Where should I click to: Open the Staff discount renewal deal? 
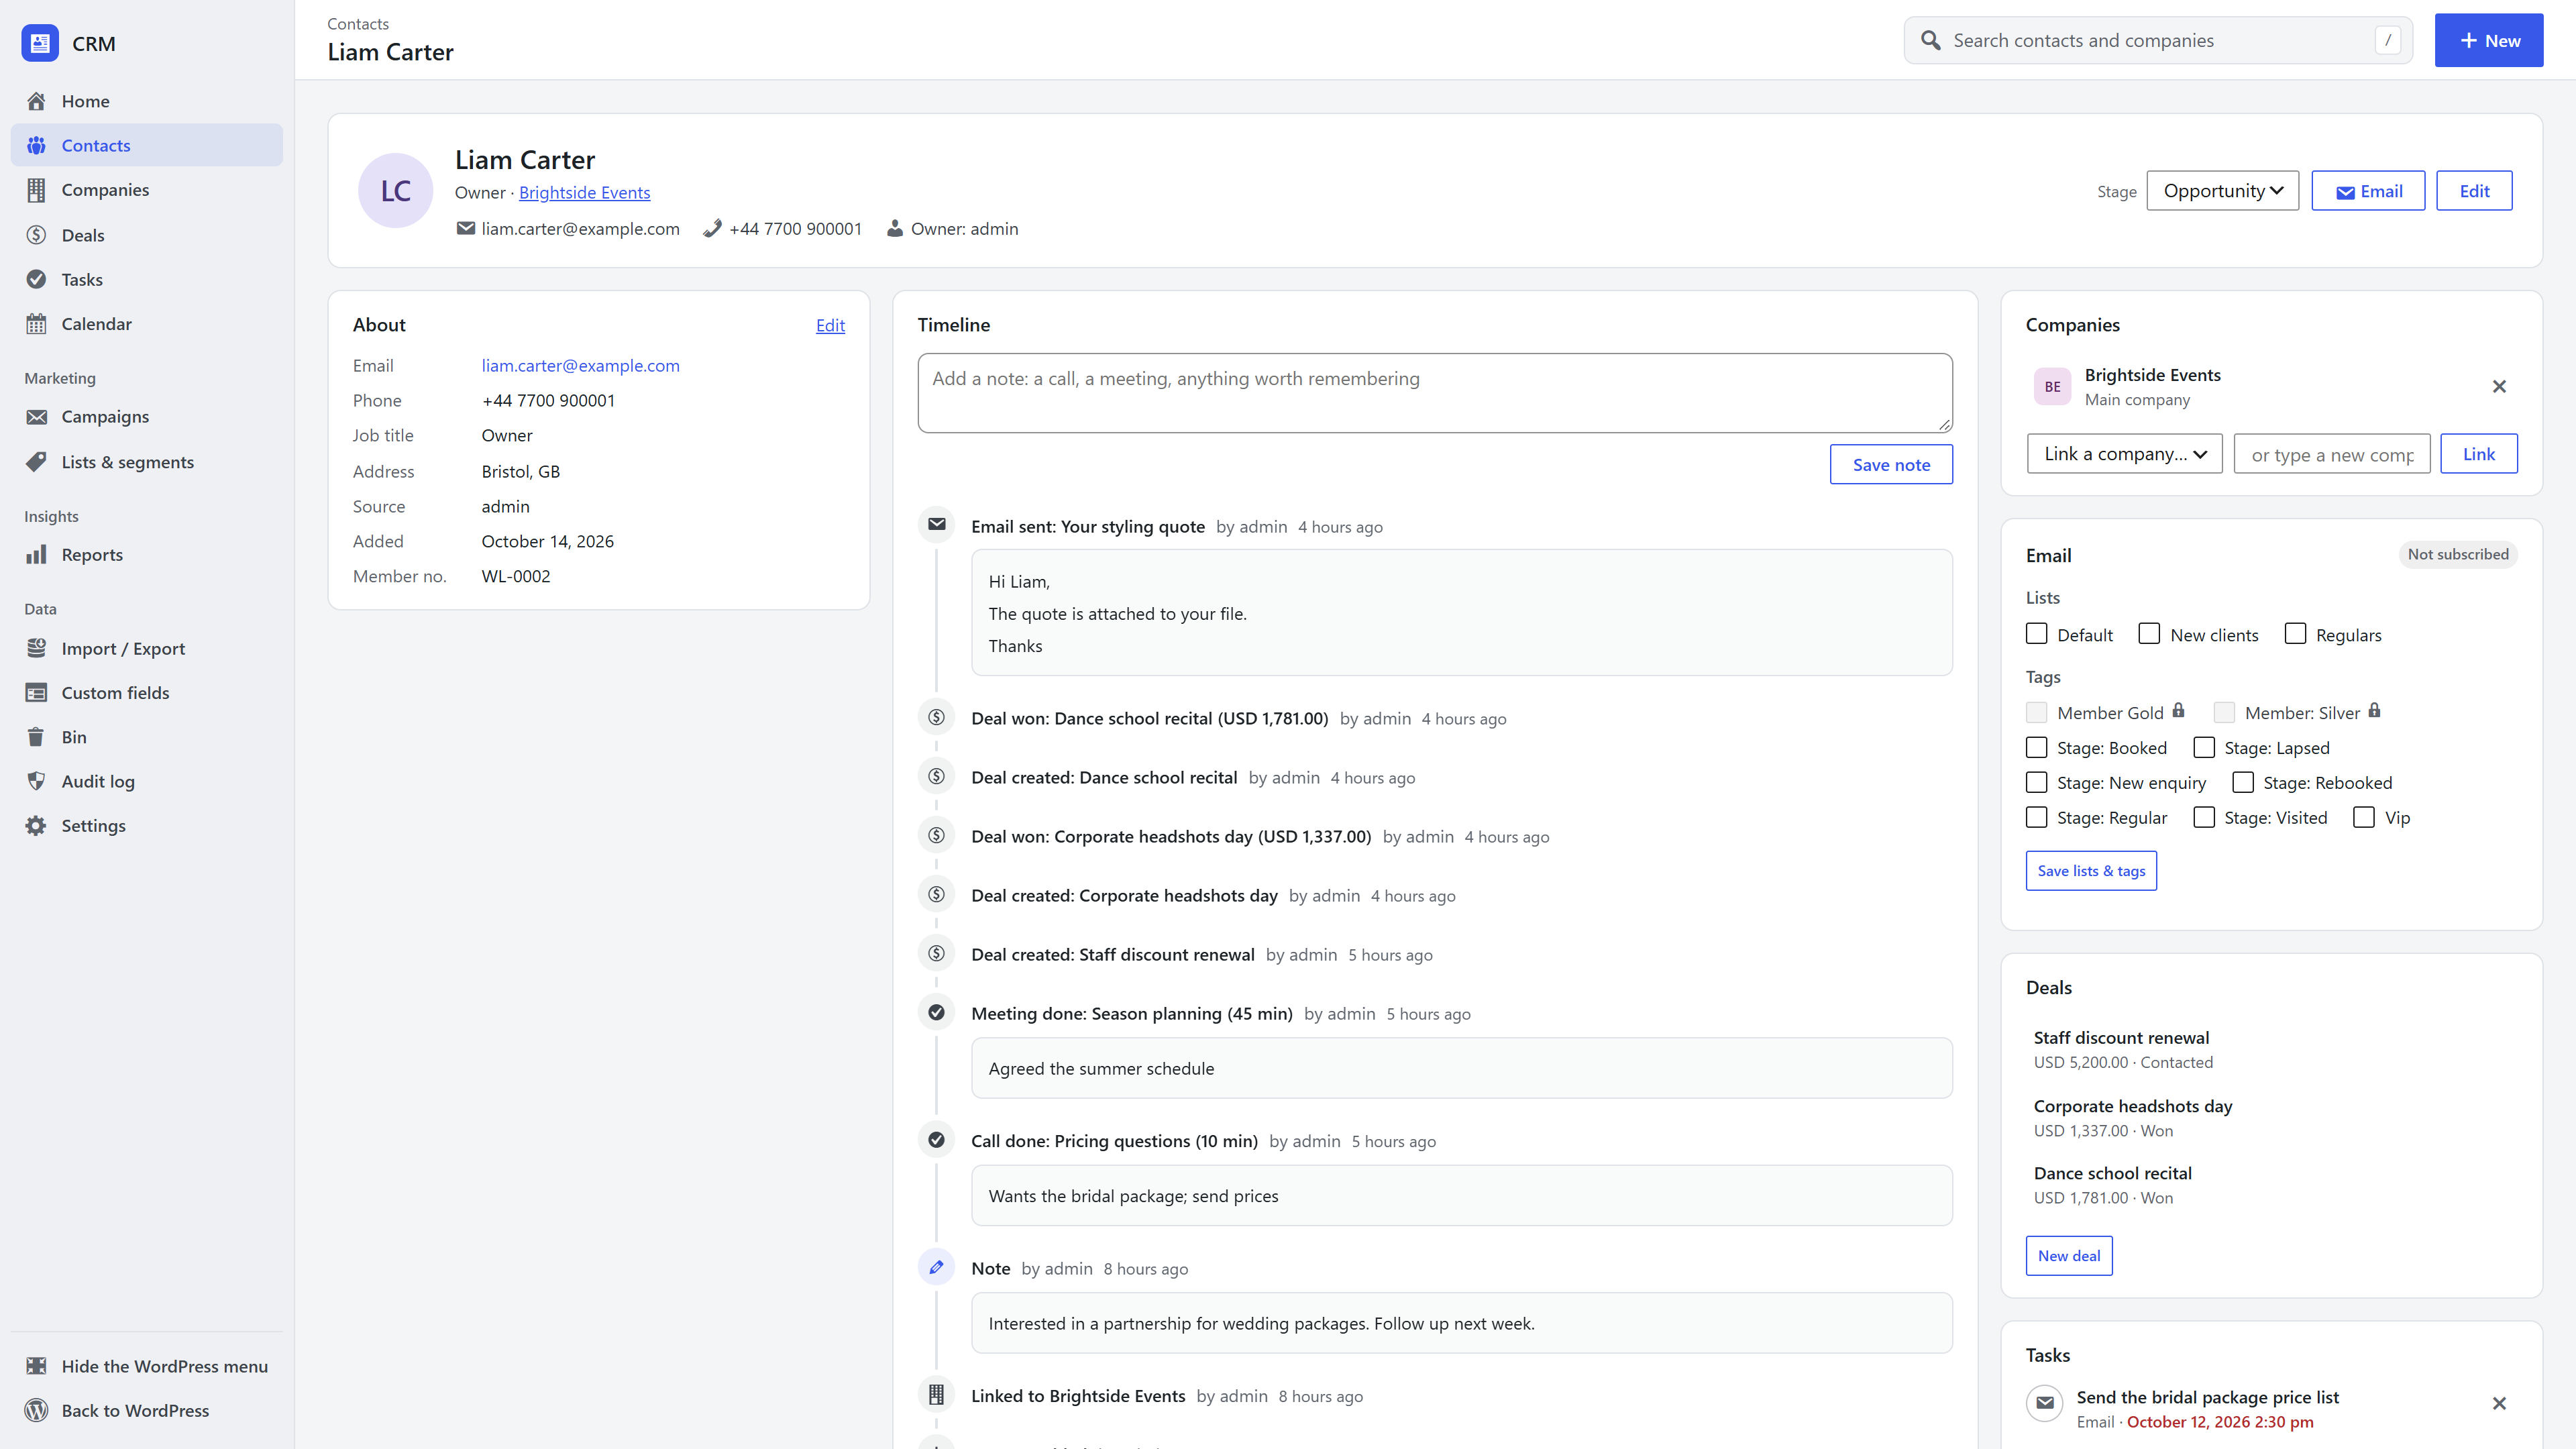pyautogui.click(x=2121, y=1038)
